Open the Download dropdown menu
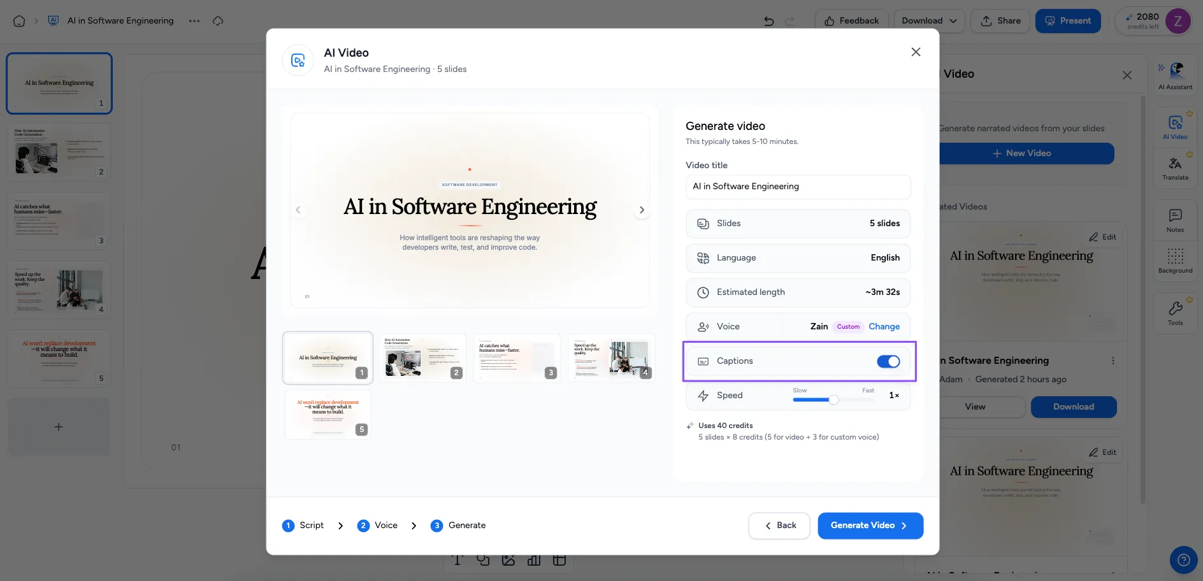This screenshot has height=581, width=1203. coord(929,21)
